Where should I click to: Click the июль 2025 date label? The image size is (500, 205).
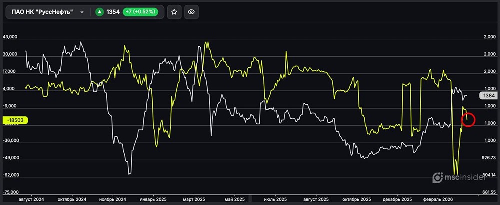[x=275, y=199]
